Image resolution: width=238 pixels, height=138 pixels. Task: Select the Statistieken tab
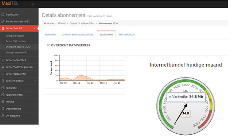(106, 34)
